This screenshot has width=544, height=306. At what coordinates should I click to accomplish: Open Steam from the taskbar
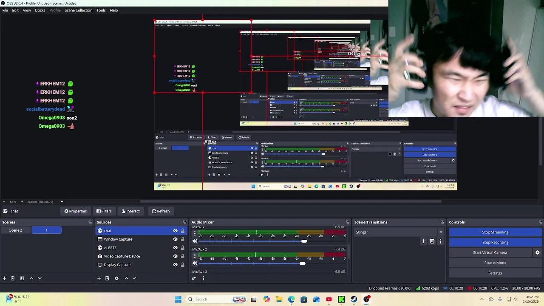(354, 299)
